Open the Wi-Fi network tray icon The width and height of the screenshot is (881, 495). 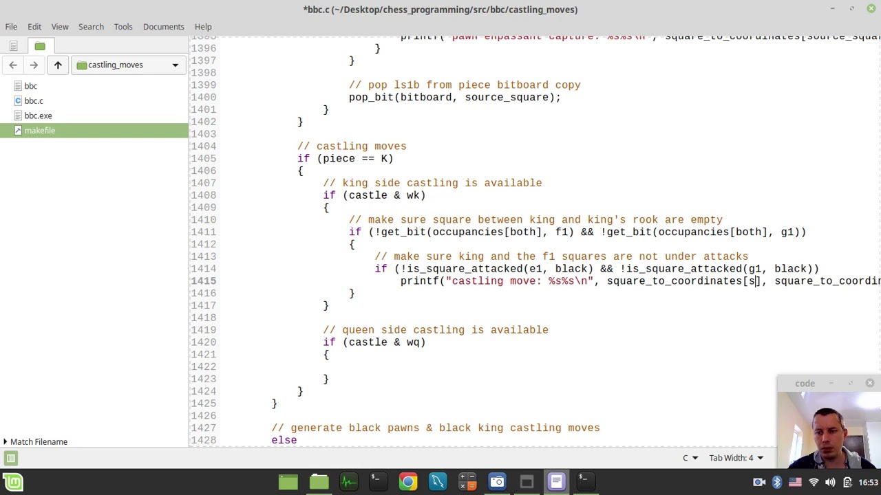814,482
